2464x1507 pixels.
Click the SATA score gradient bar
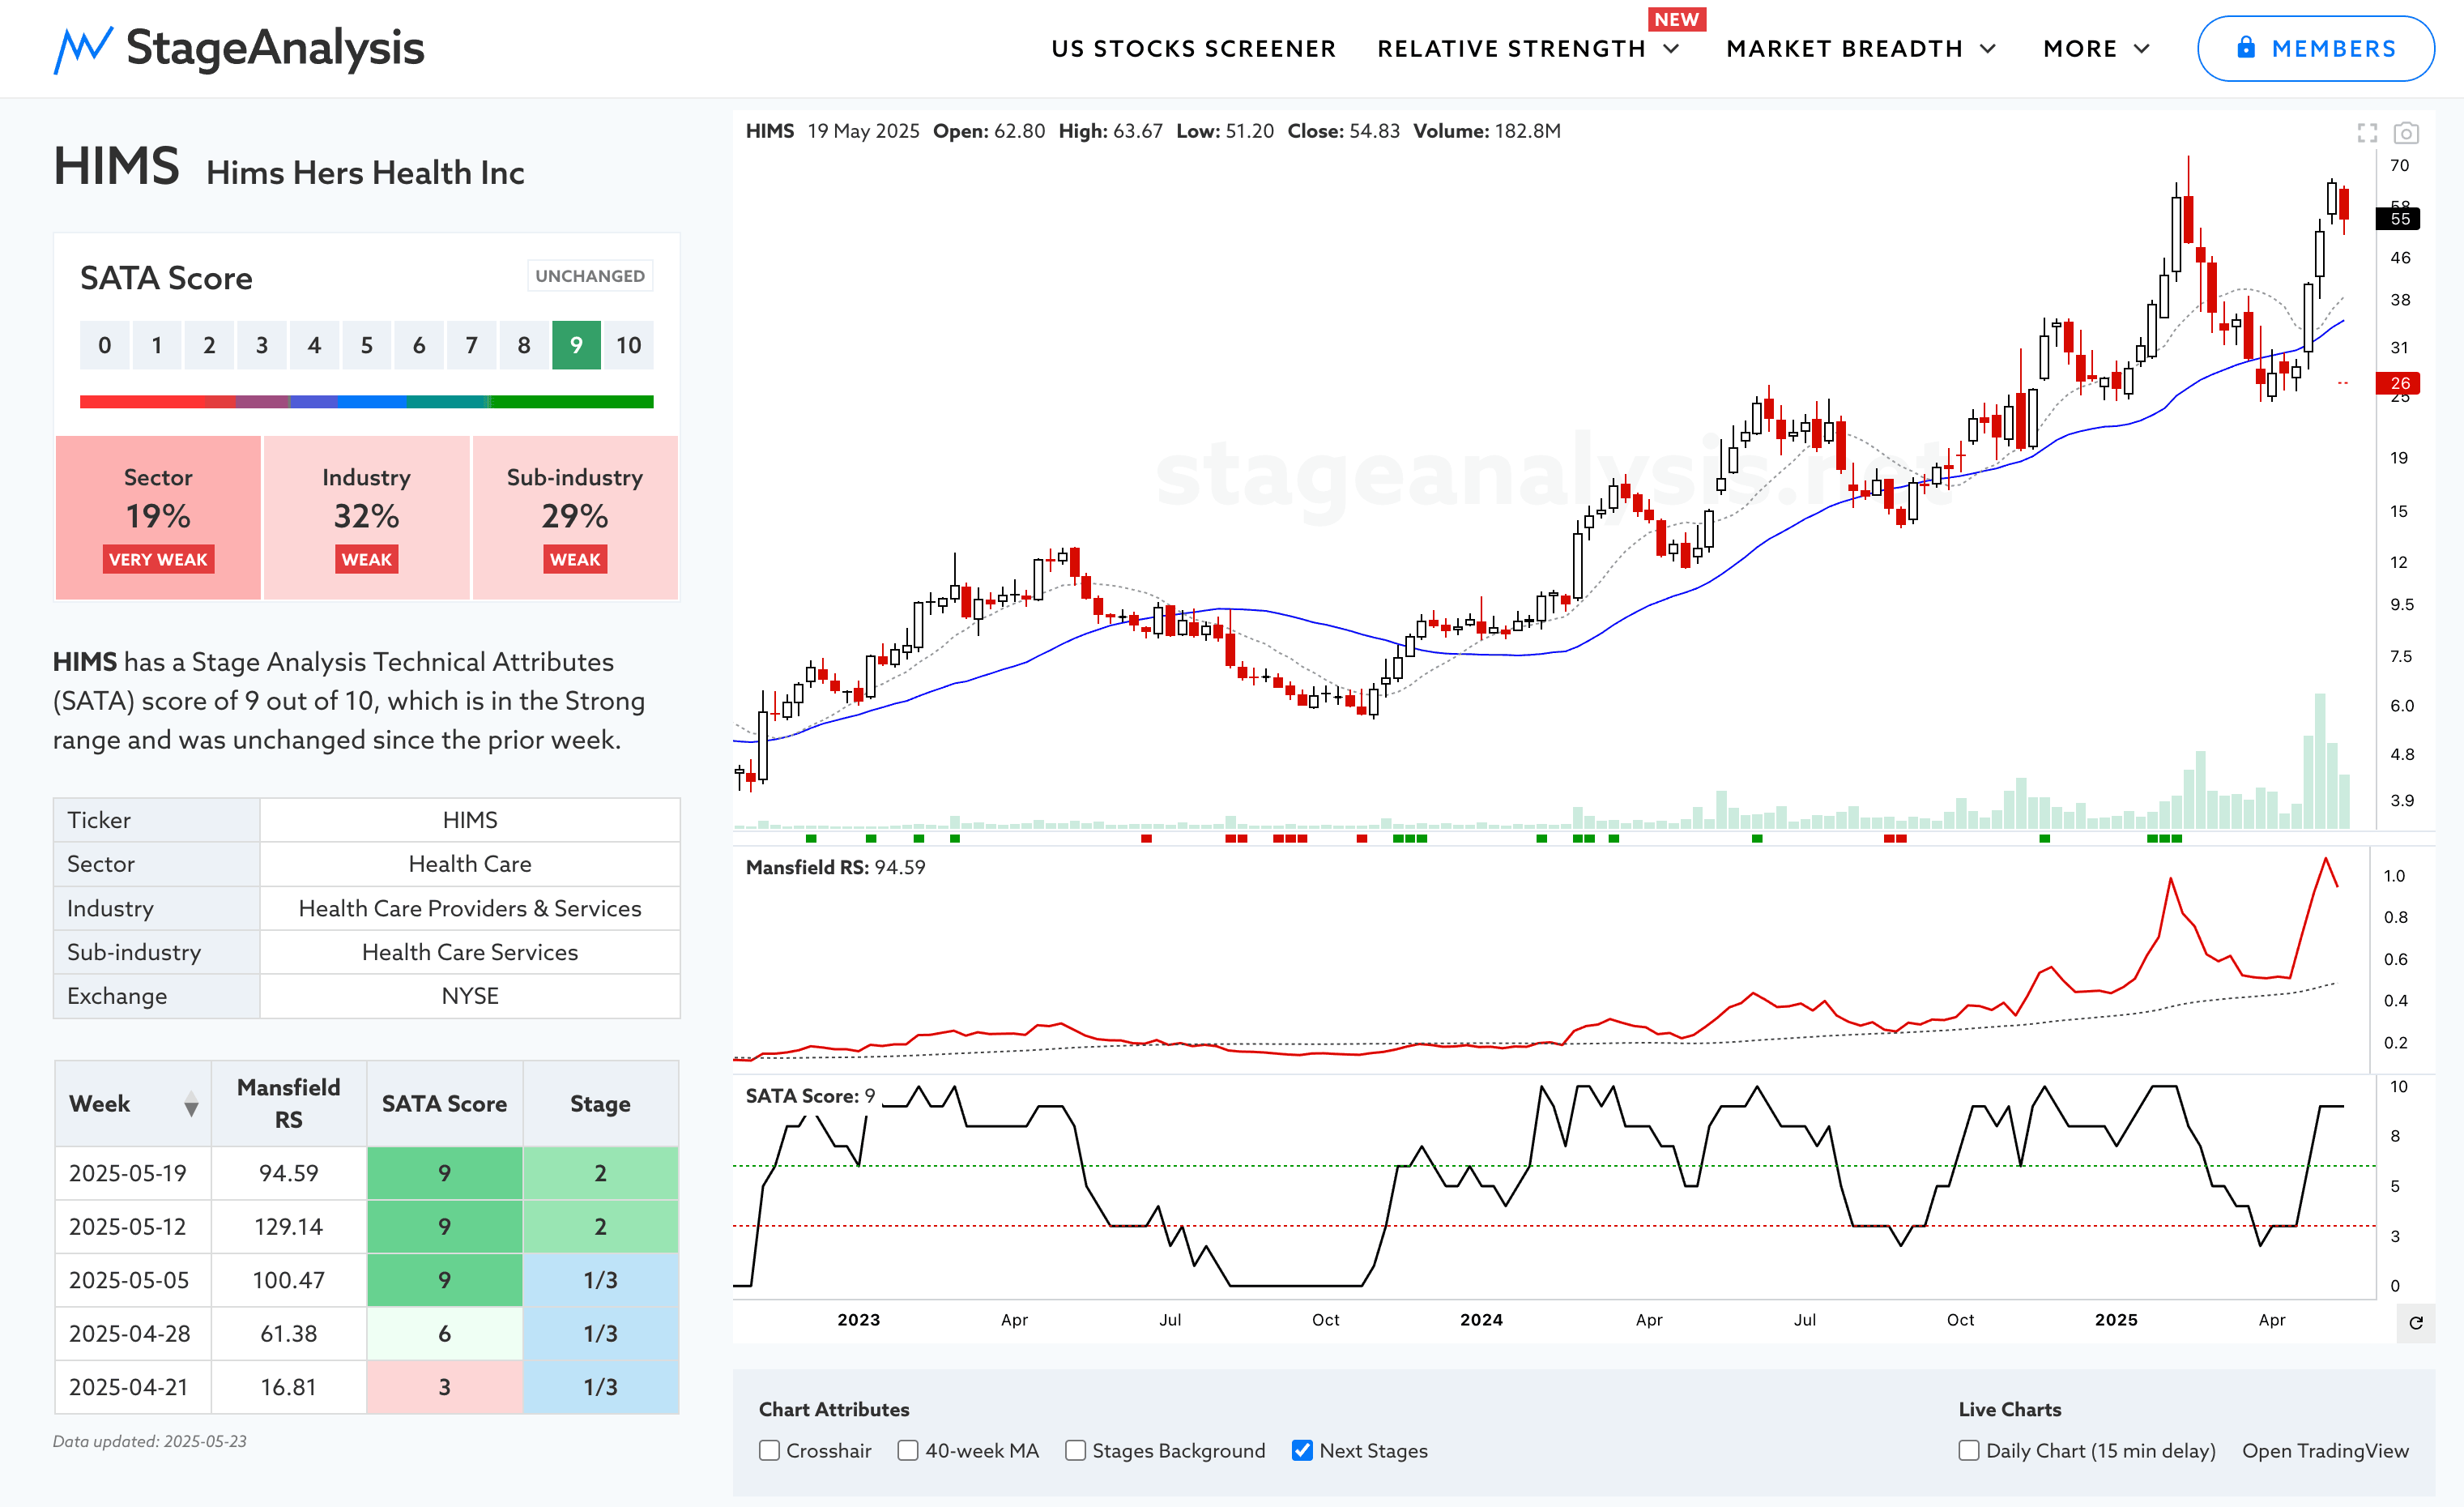pyautogui.click(x=366, y=402)
